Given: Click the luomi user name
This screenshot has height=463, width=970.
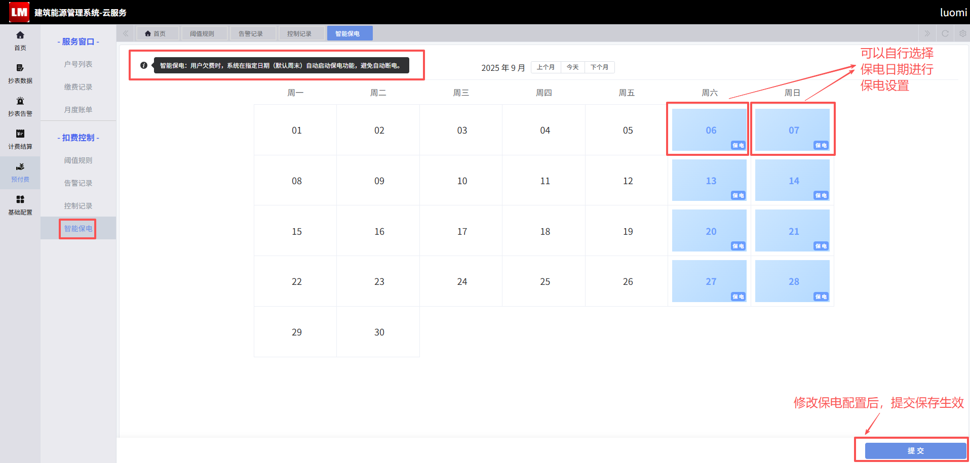Looking at the screenshot, I should [x=953, y=12].
